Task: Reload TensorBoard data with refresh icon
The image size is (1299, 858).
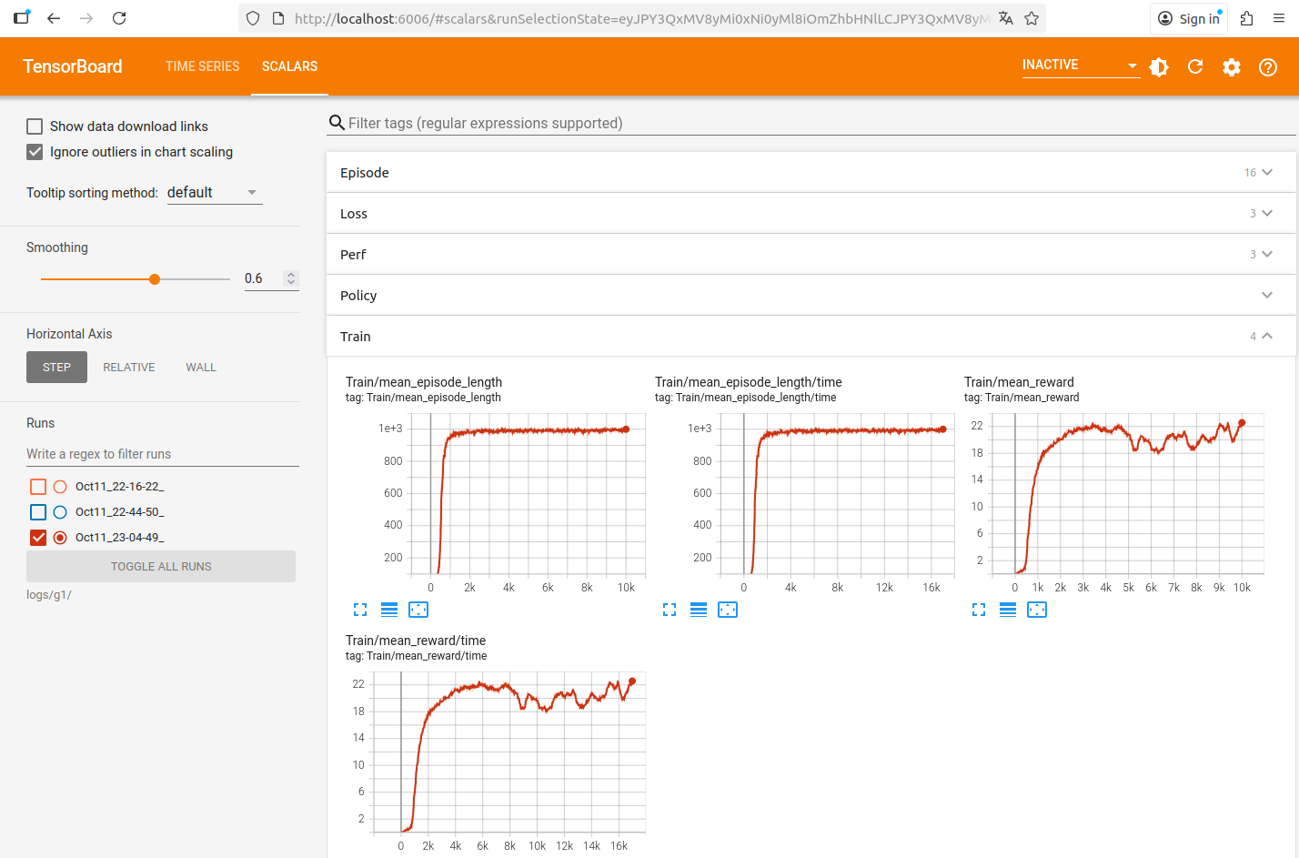Action: point(1195,67)
